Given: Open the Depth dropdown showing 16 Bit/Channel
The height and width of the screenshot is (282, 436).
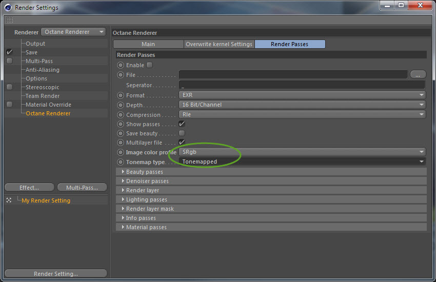Looking at the screenshot, I should point(302,105).
